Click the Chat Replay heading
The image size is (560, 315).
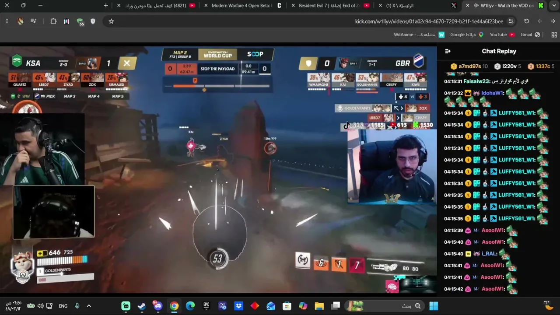[x=499, y=51]
